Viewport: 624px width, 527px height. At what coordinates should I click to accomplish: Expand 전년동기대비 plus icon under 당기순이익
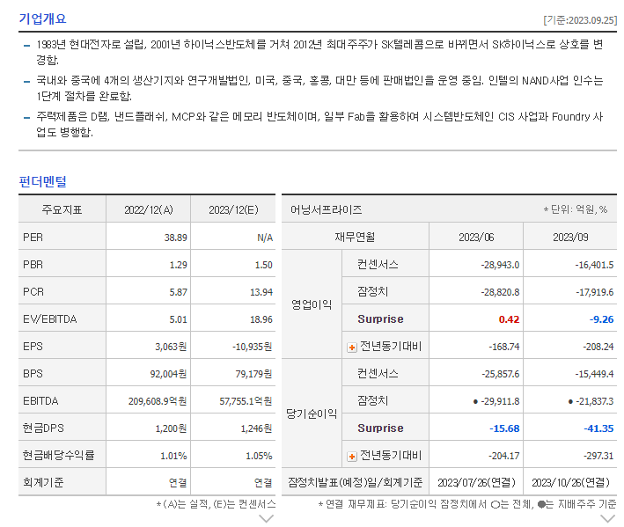(352, 457)
